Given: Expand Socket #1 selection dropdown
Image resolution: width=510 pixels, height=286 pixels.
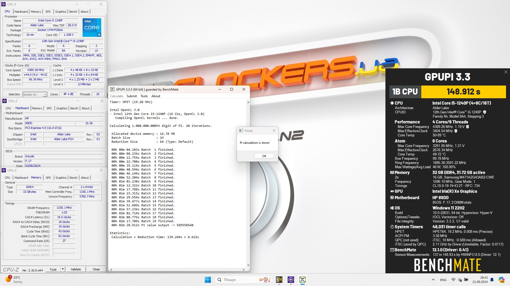Looking at the screenshot, I should pos(45,95).
